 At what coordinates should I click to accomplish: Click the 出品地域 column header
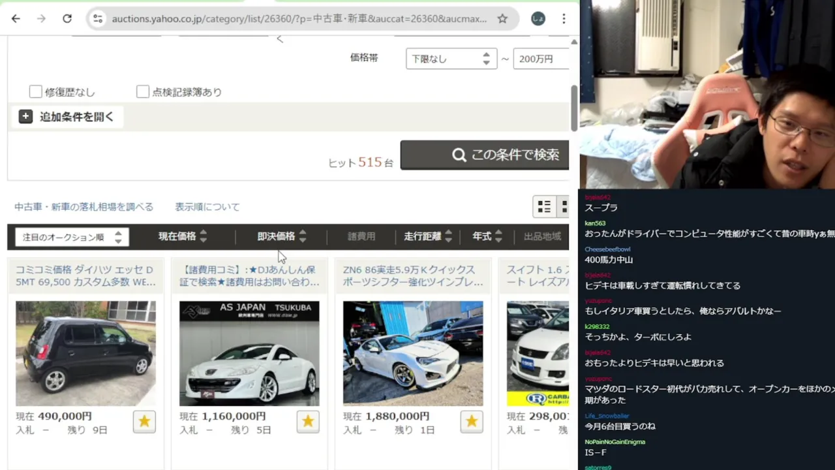[542, 236]
